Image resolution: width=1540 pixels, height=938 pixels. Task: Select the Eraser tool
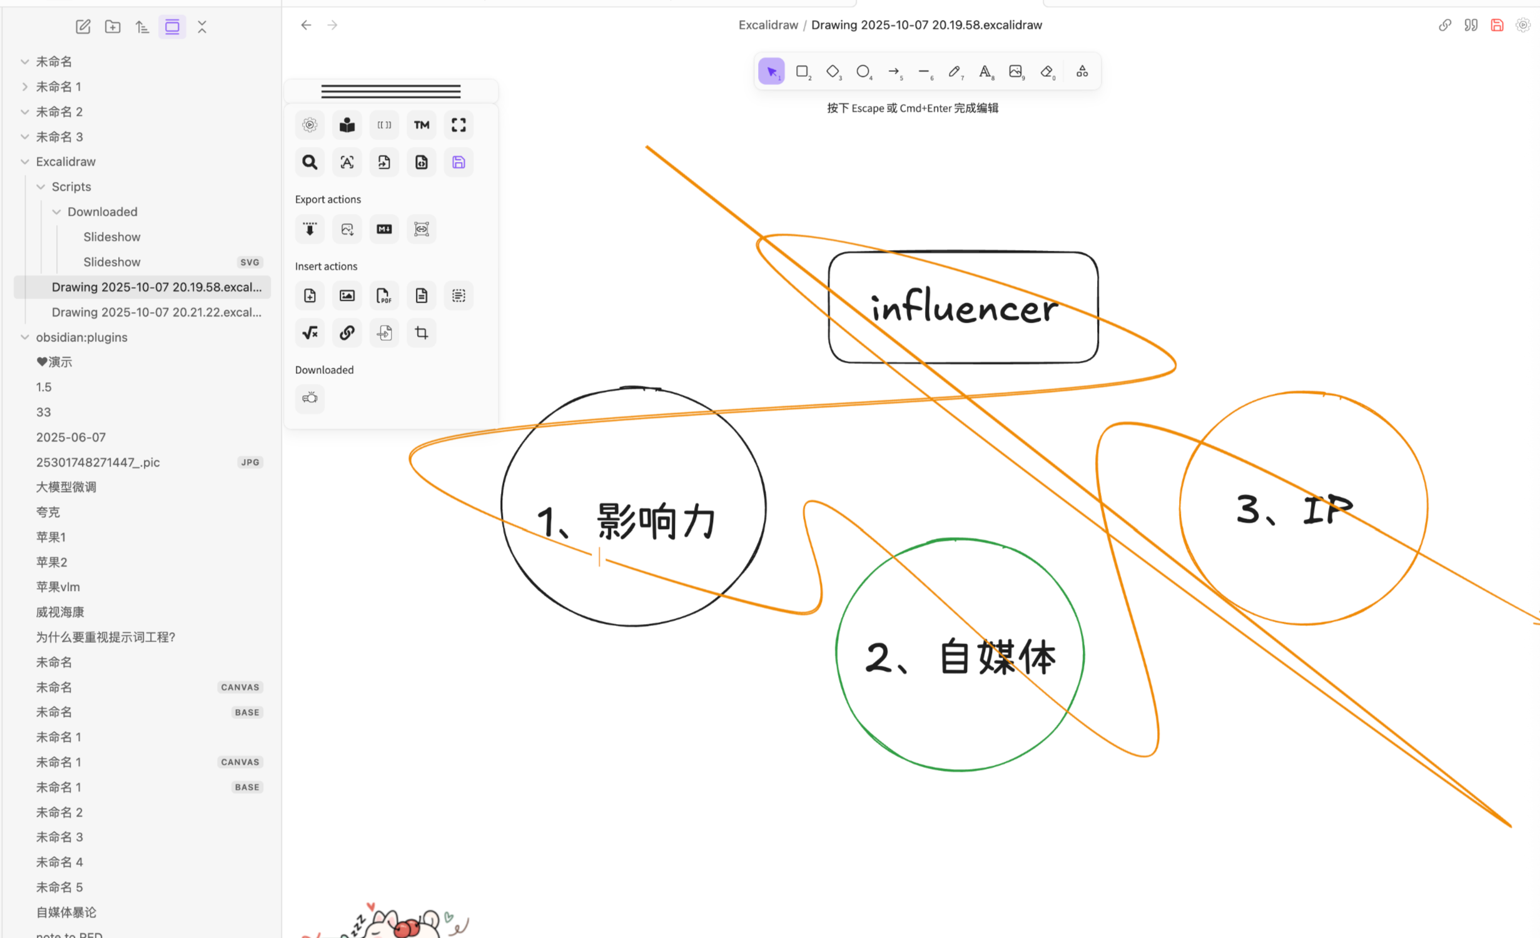pos(1047,72)
